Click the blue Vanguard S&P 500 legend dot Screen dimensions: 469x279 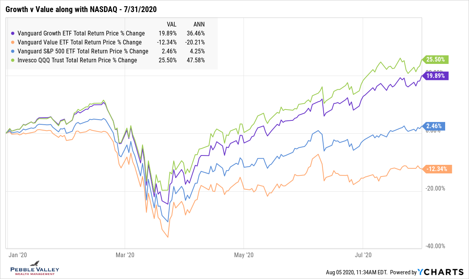coord(13,51)
